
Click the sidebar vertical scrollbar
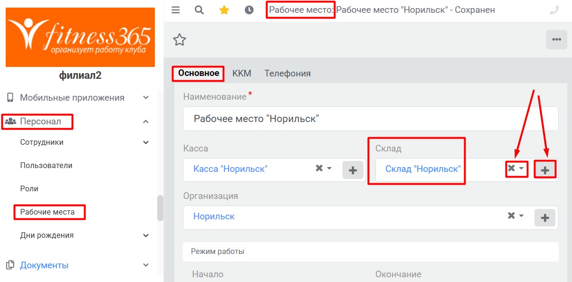160,208
